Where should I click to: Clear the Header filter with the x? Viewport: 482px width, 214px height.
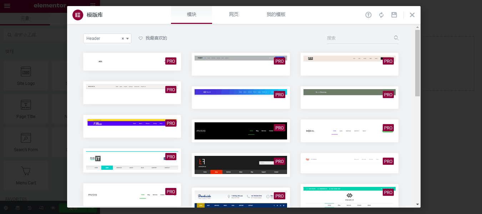coord(123,39)
